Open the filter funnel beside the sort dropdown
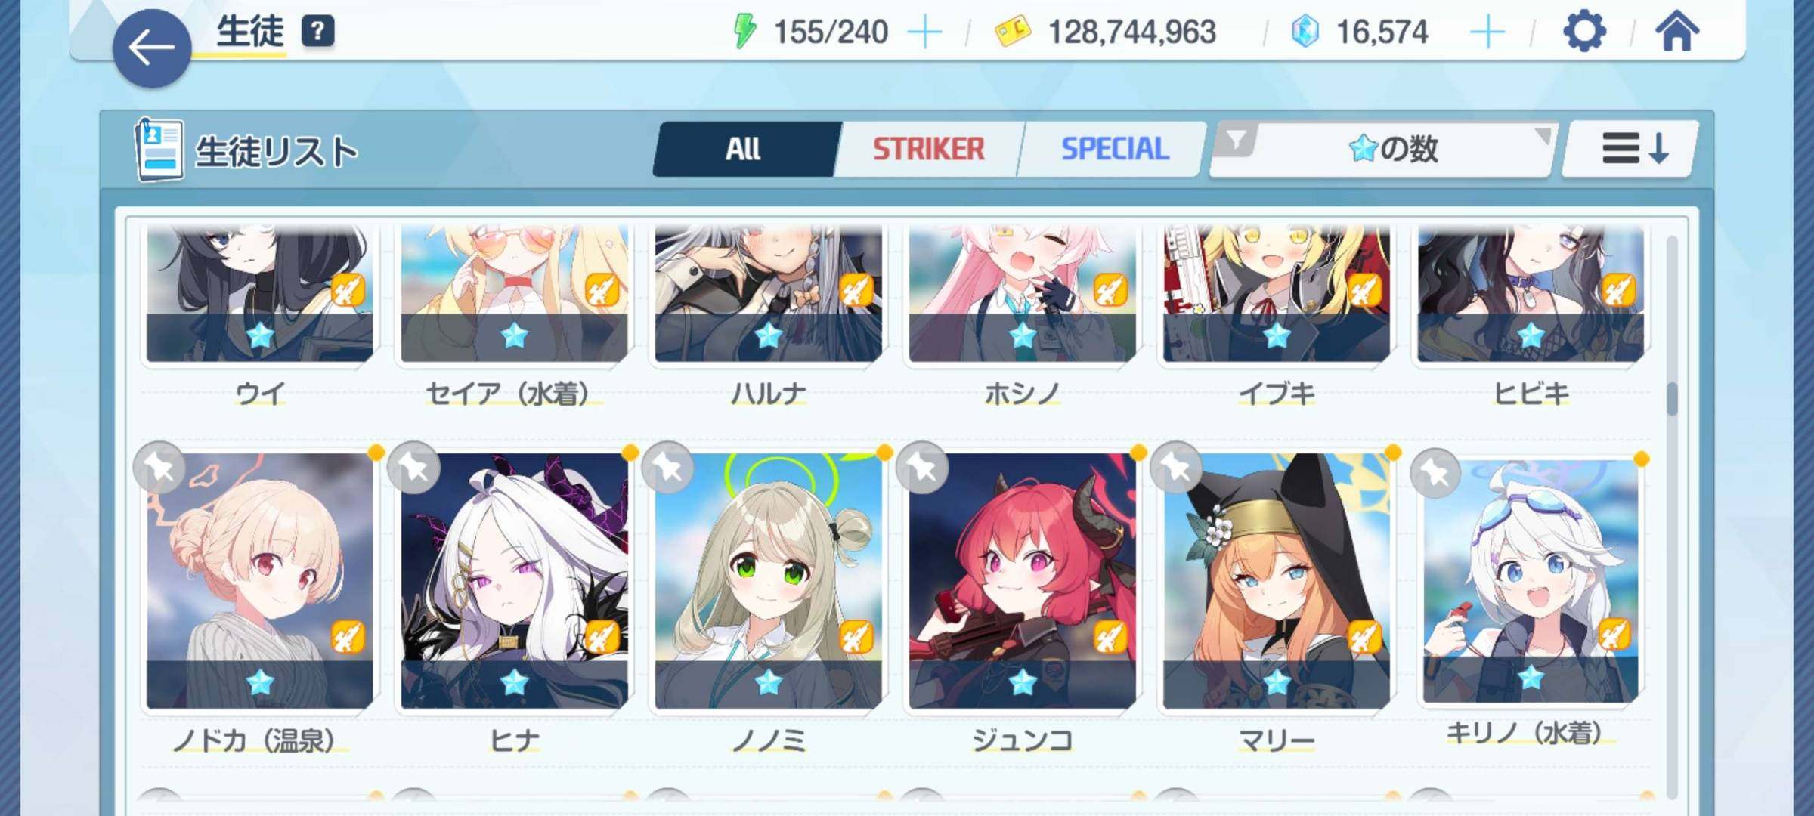Screen dimensions: 1814x816 coord(1236,141)
